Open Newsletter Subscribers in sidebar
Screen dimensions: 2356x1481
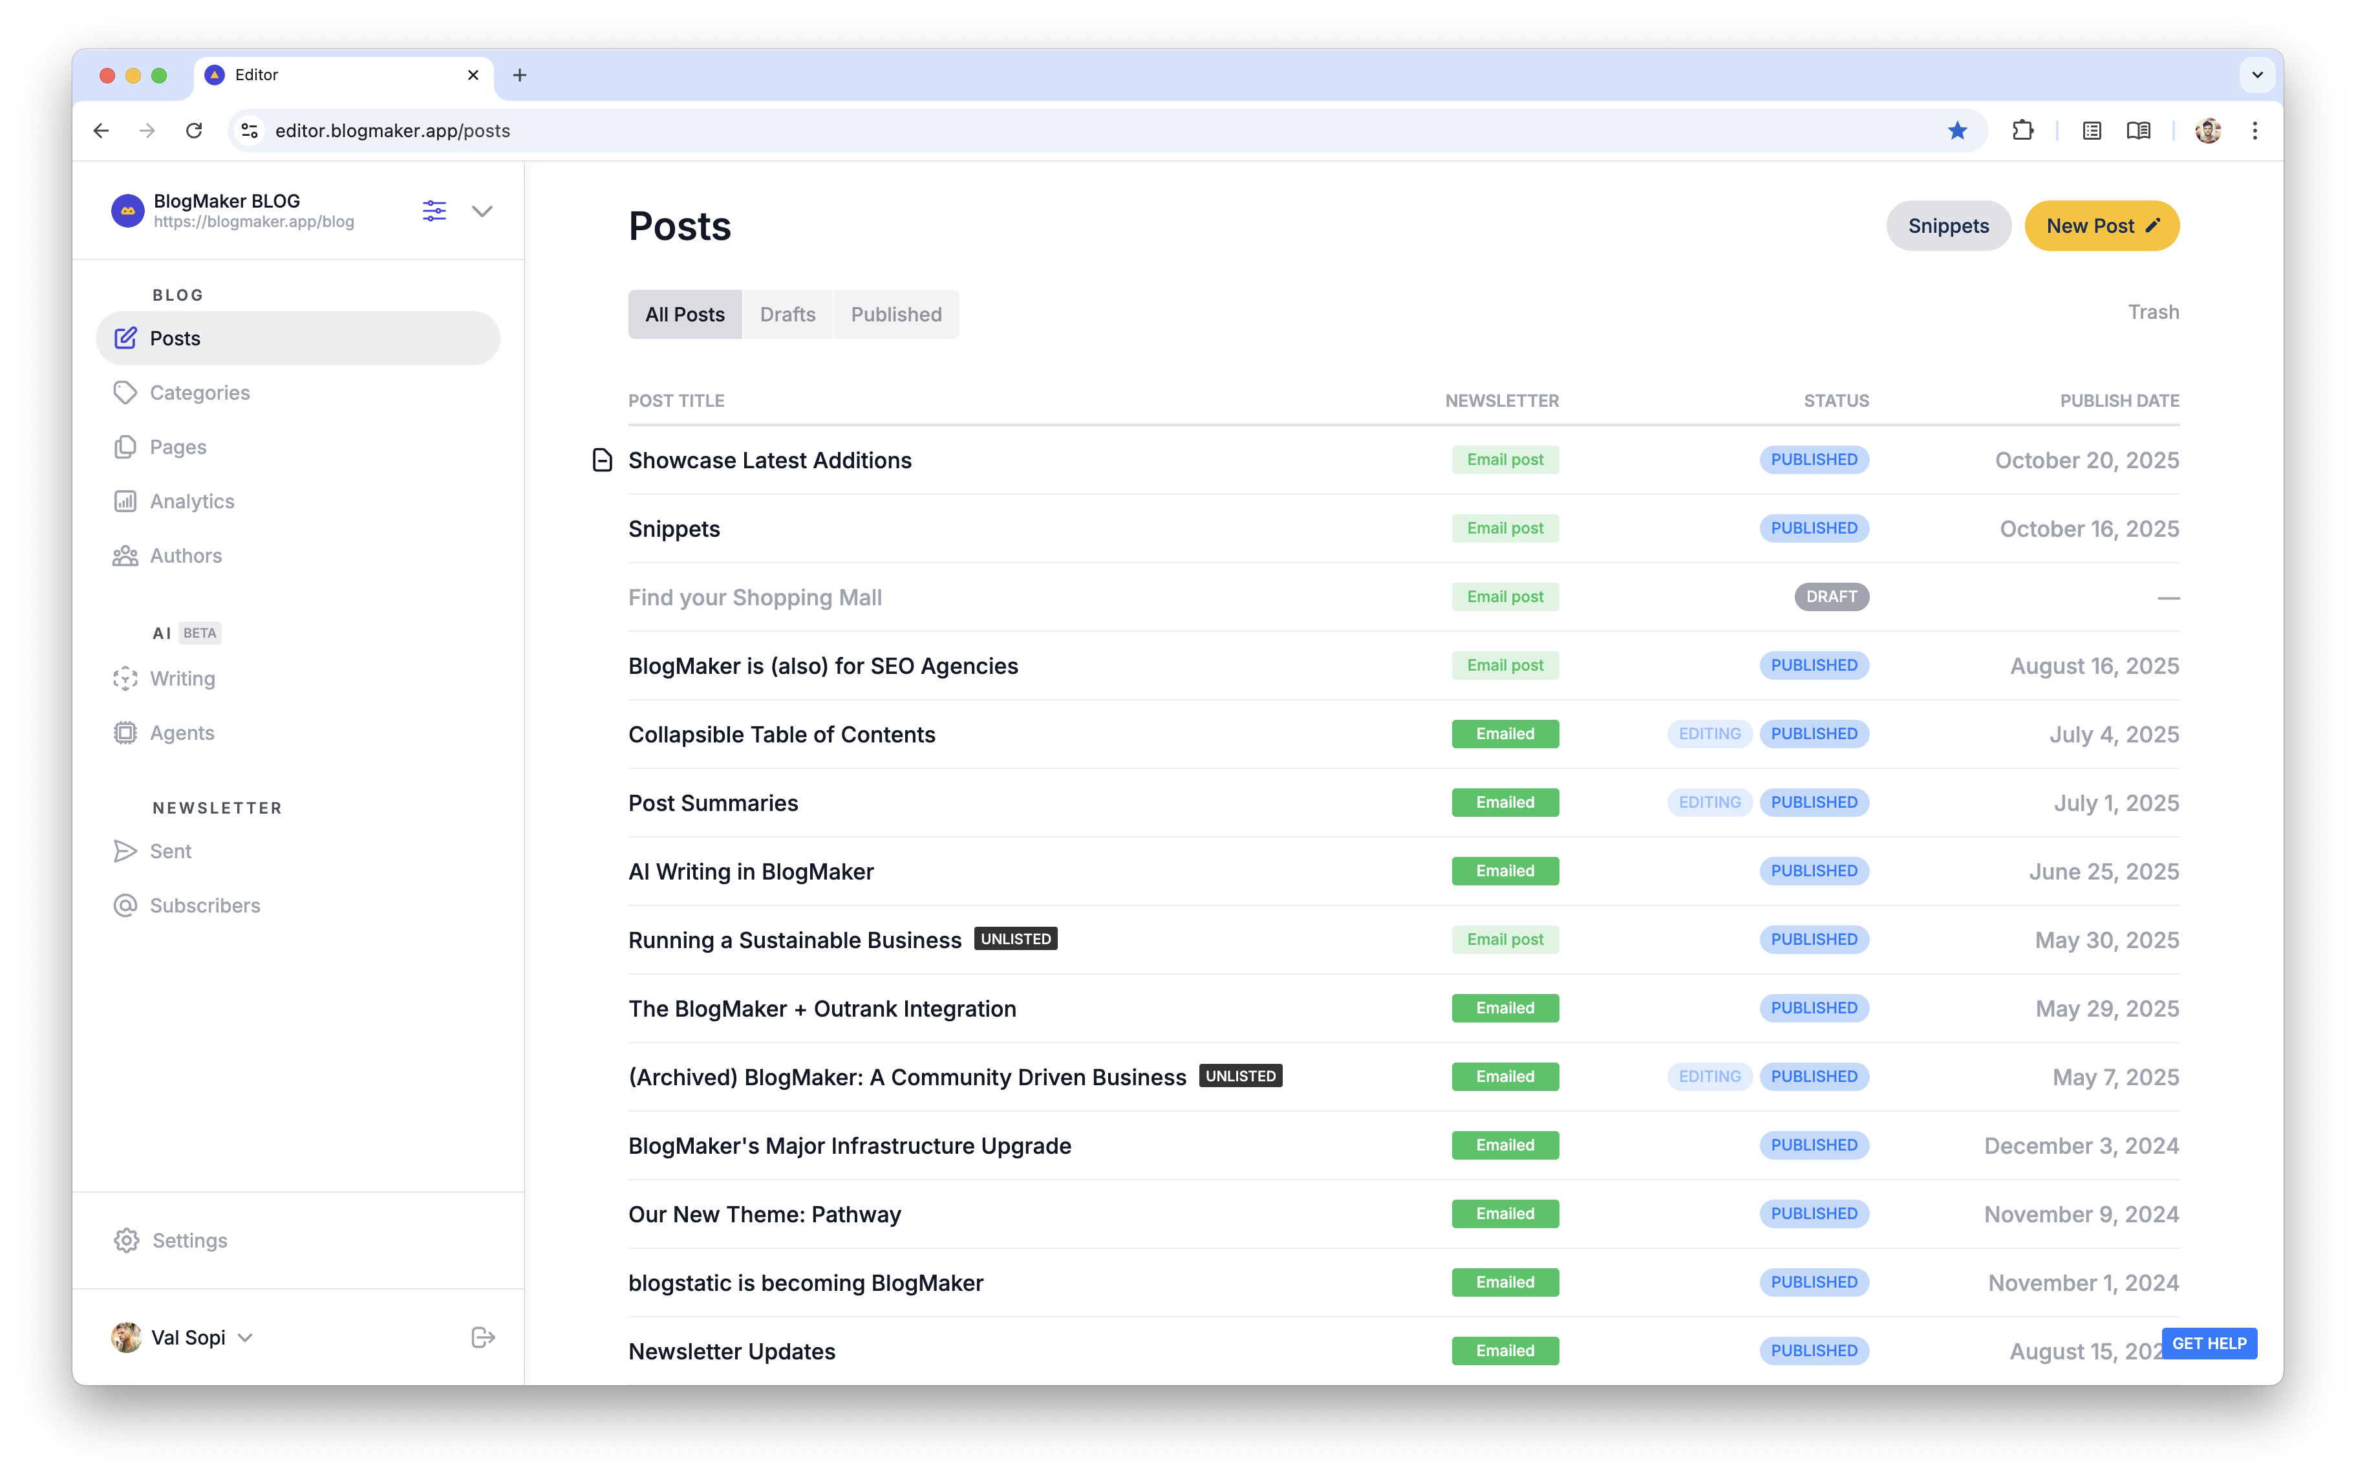click(204, 905)
